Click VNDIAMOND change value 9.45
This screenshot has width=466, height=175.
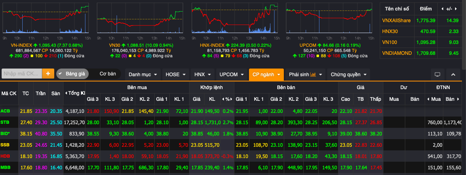click(454, 53)
